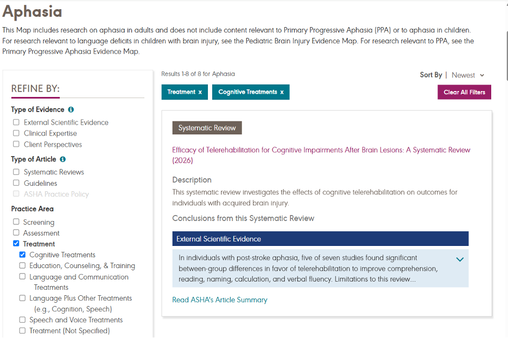The width and height of the screenshot is (508, 338).
Task: Toggle the Guidelines checkbox
Action: [16, 183]
